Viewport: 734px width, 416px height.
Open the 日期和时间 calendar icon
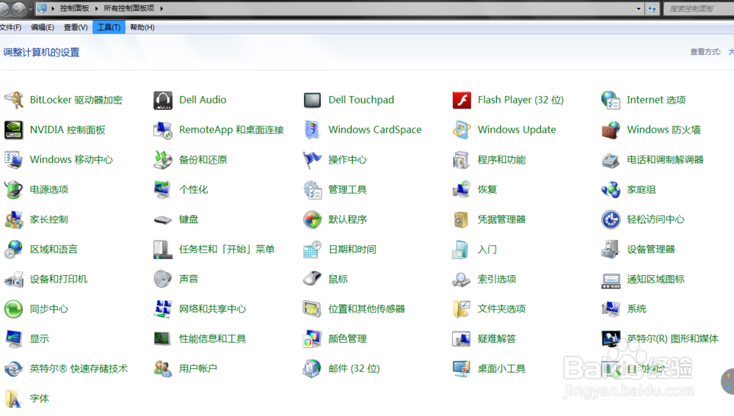coord(312,249)
